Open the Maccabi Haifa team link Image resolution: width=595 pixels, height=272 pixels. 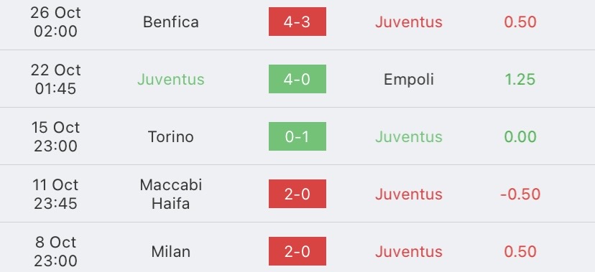tap(171, 194)
